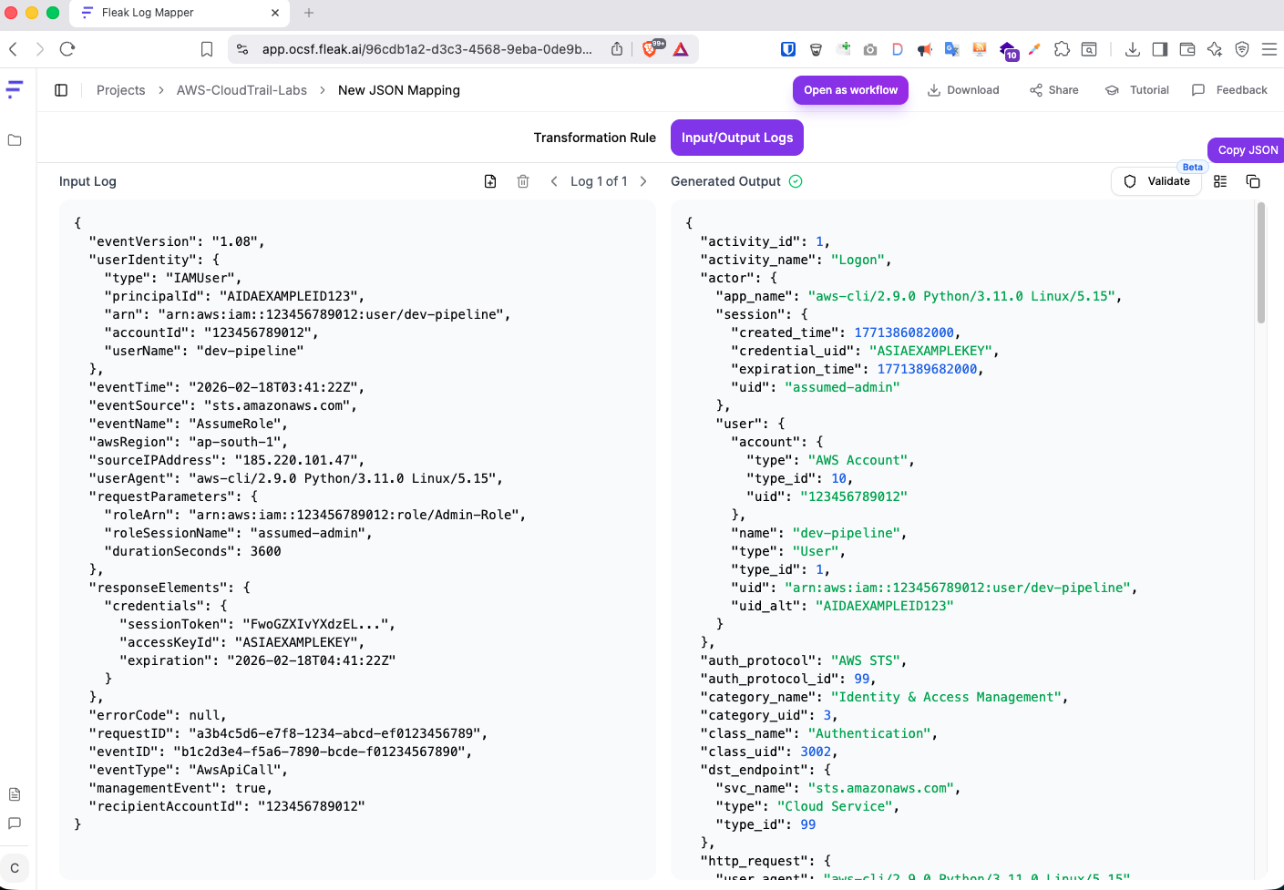Viewport: 1284px width, 890px height.
Task: Toggle the sidebar panel icon
Action: tap(61, 90)
